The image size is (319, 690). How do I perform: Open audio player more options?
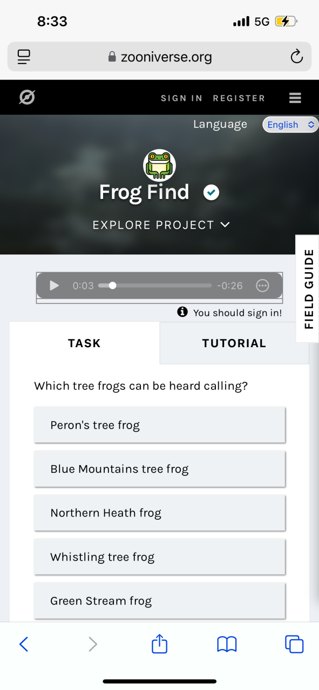click(262, 286)
